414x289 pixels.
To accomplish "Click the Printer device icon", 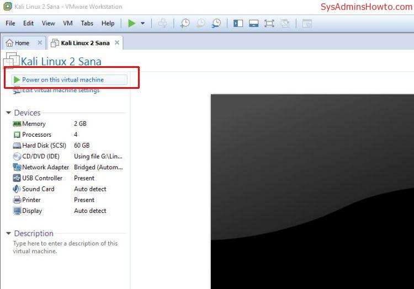I will [x=17, y=200].
